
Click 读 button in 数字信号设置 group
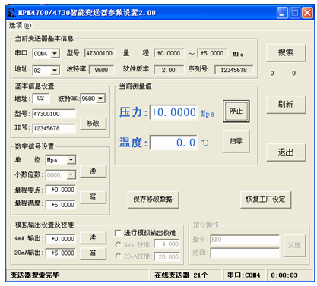click(x=93, y=171)
